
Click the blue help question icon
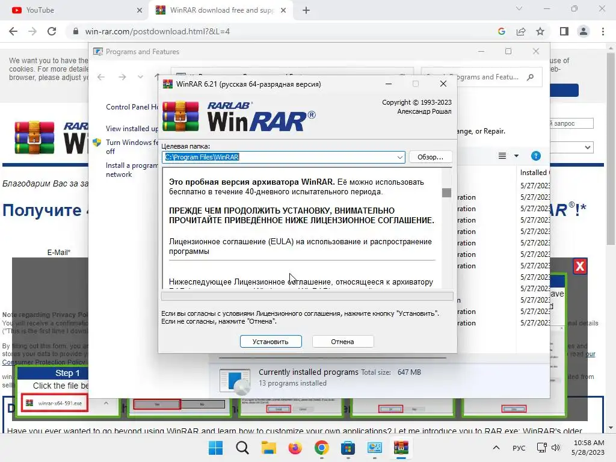coord(536,156)
